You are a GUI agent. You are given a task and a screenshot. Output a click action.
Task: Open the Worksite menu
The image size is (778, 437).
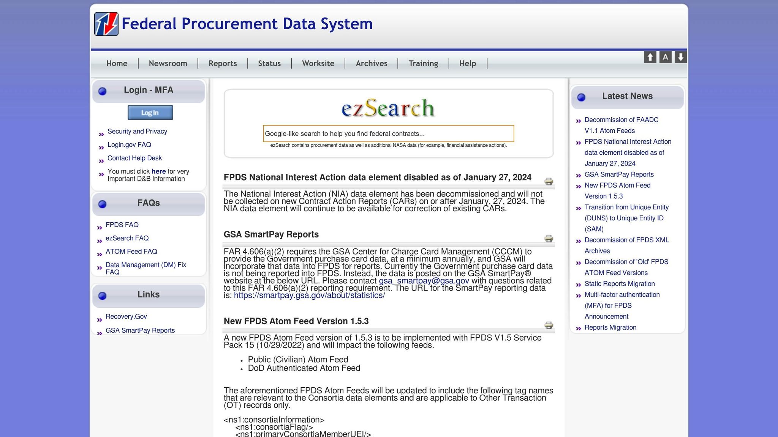point(318,63)
